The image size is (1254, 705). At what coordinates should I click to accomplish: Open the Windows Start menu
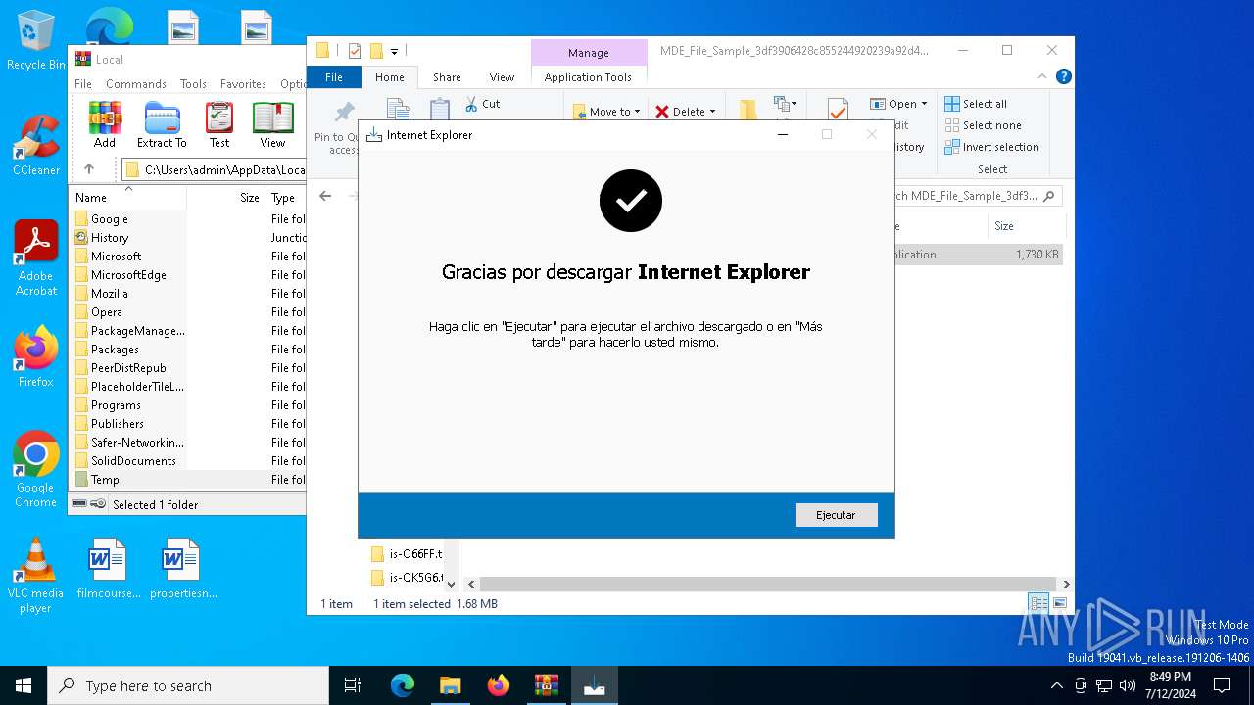[x=24, y=685]
